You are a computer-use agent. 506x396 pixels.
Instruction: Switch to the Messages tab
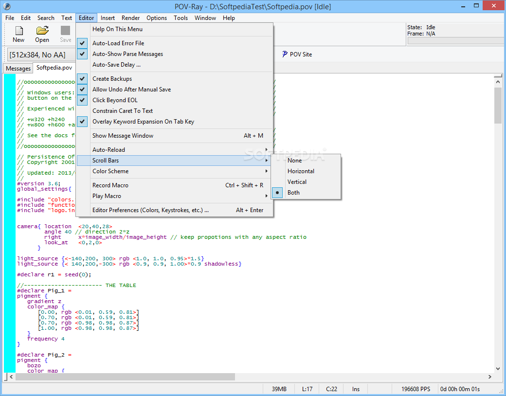(x=18, y=69)
